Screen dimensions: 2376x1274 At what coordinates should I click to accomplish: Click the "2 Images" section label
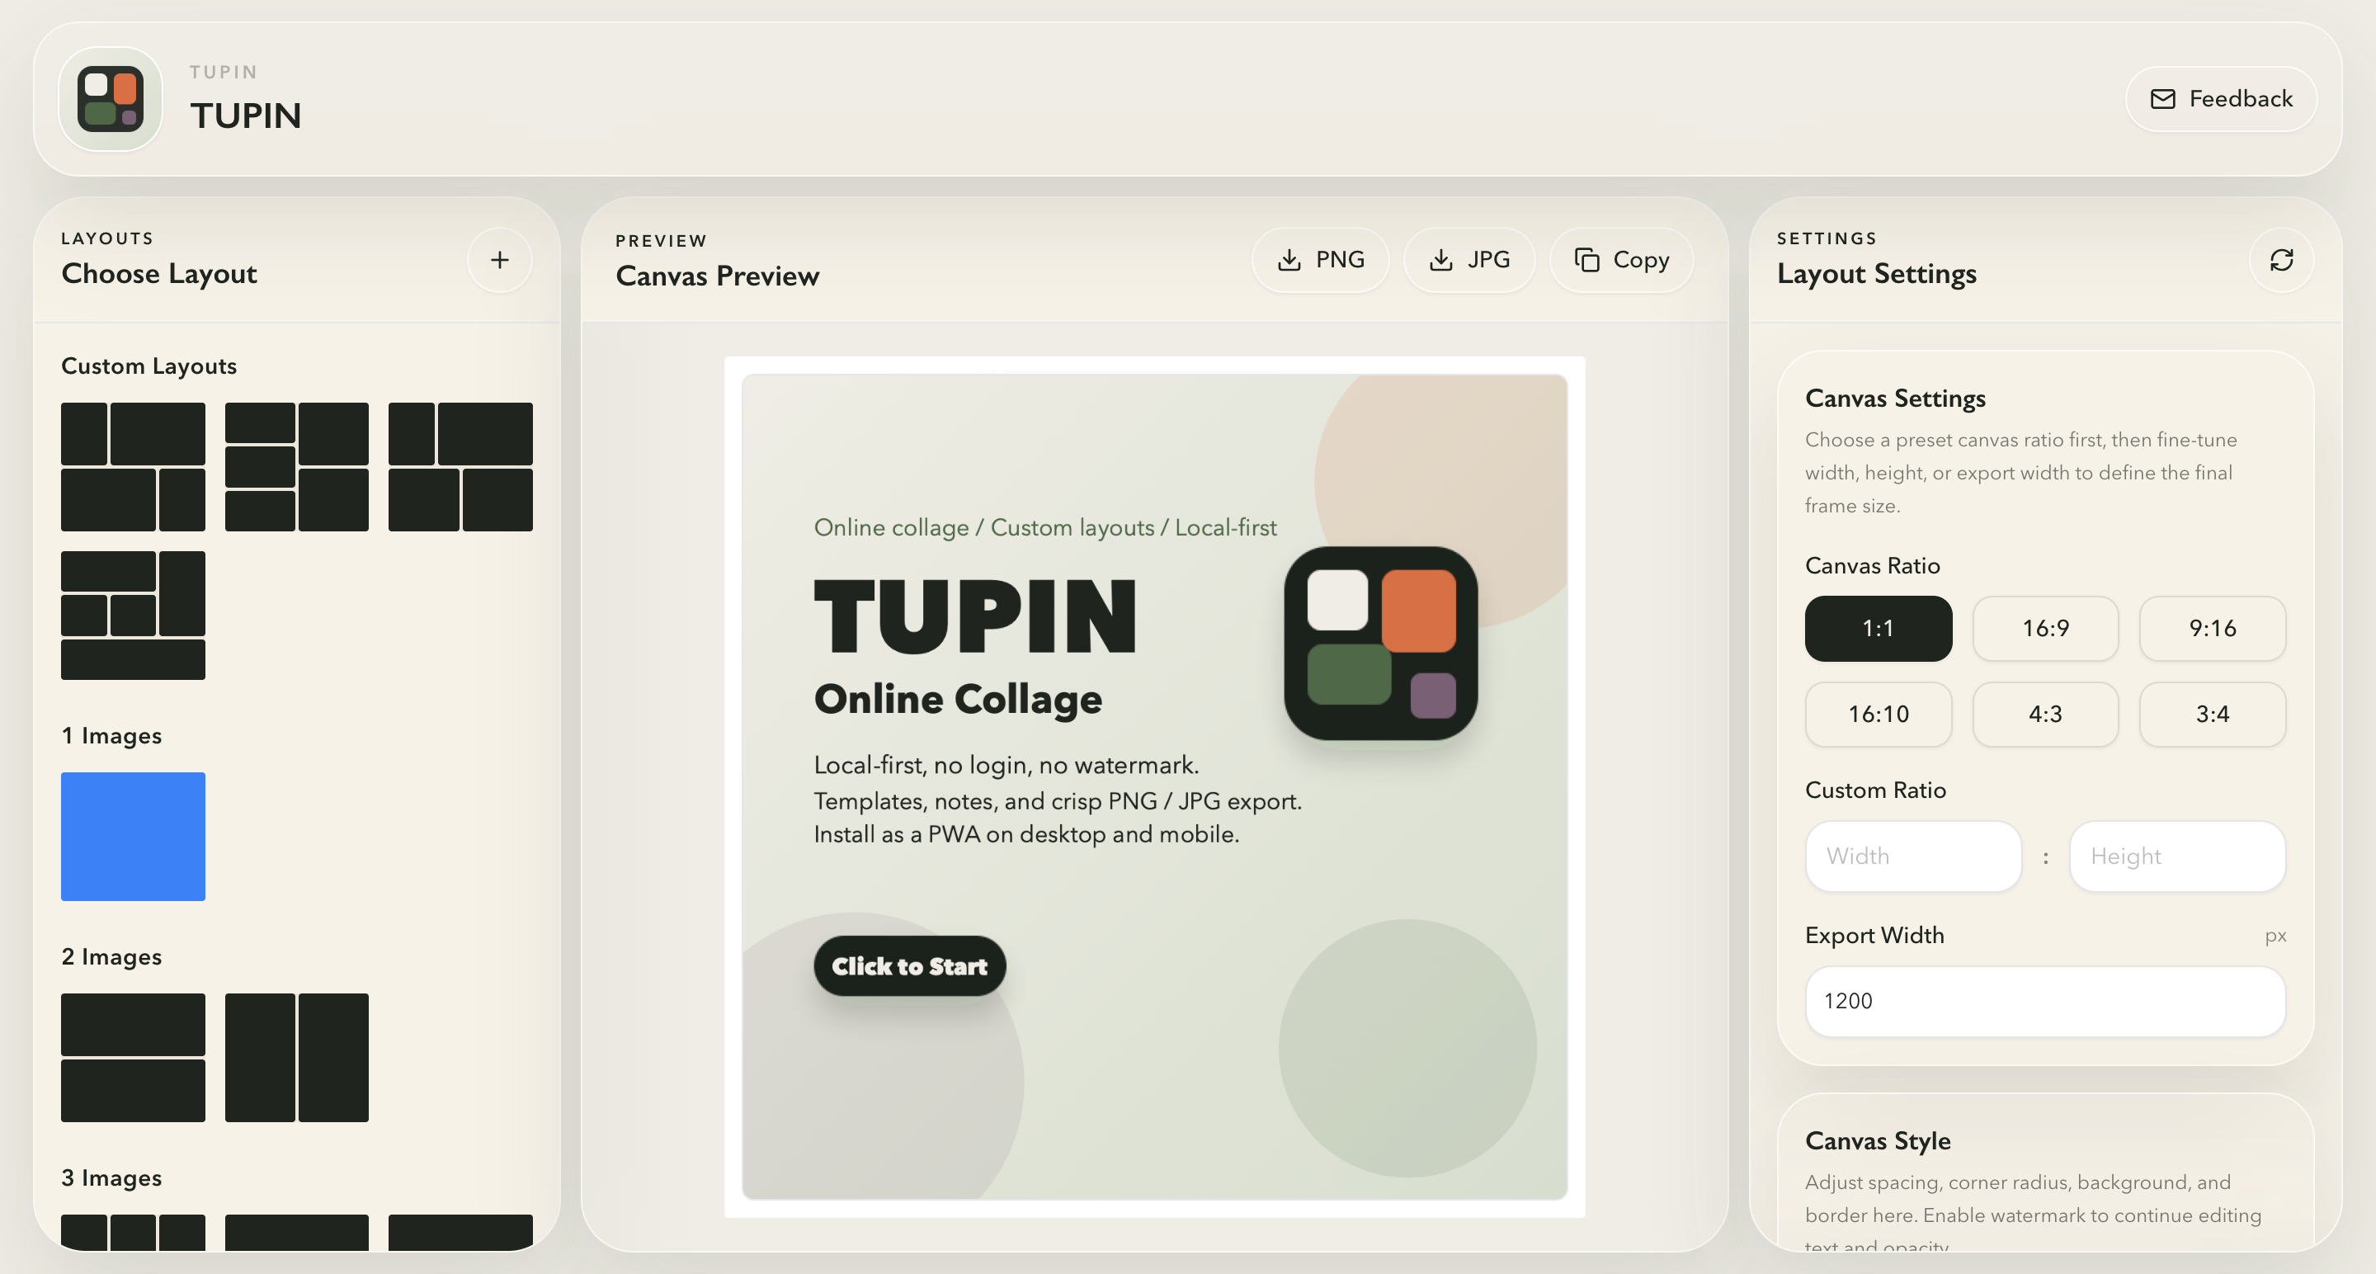coord(111,956)
